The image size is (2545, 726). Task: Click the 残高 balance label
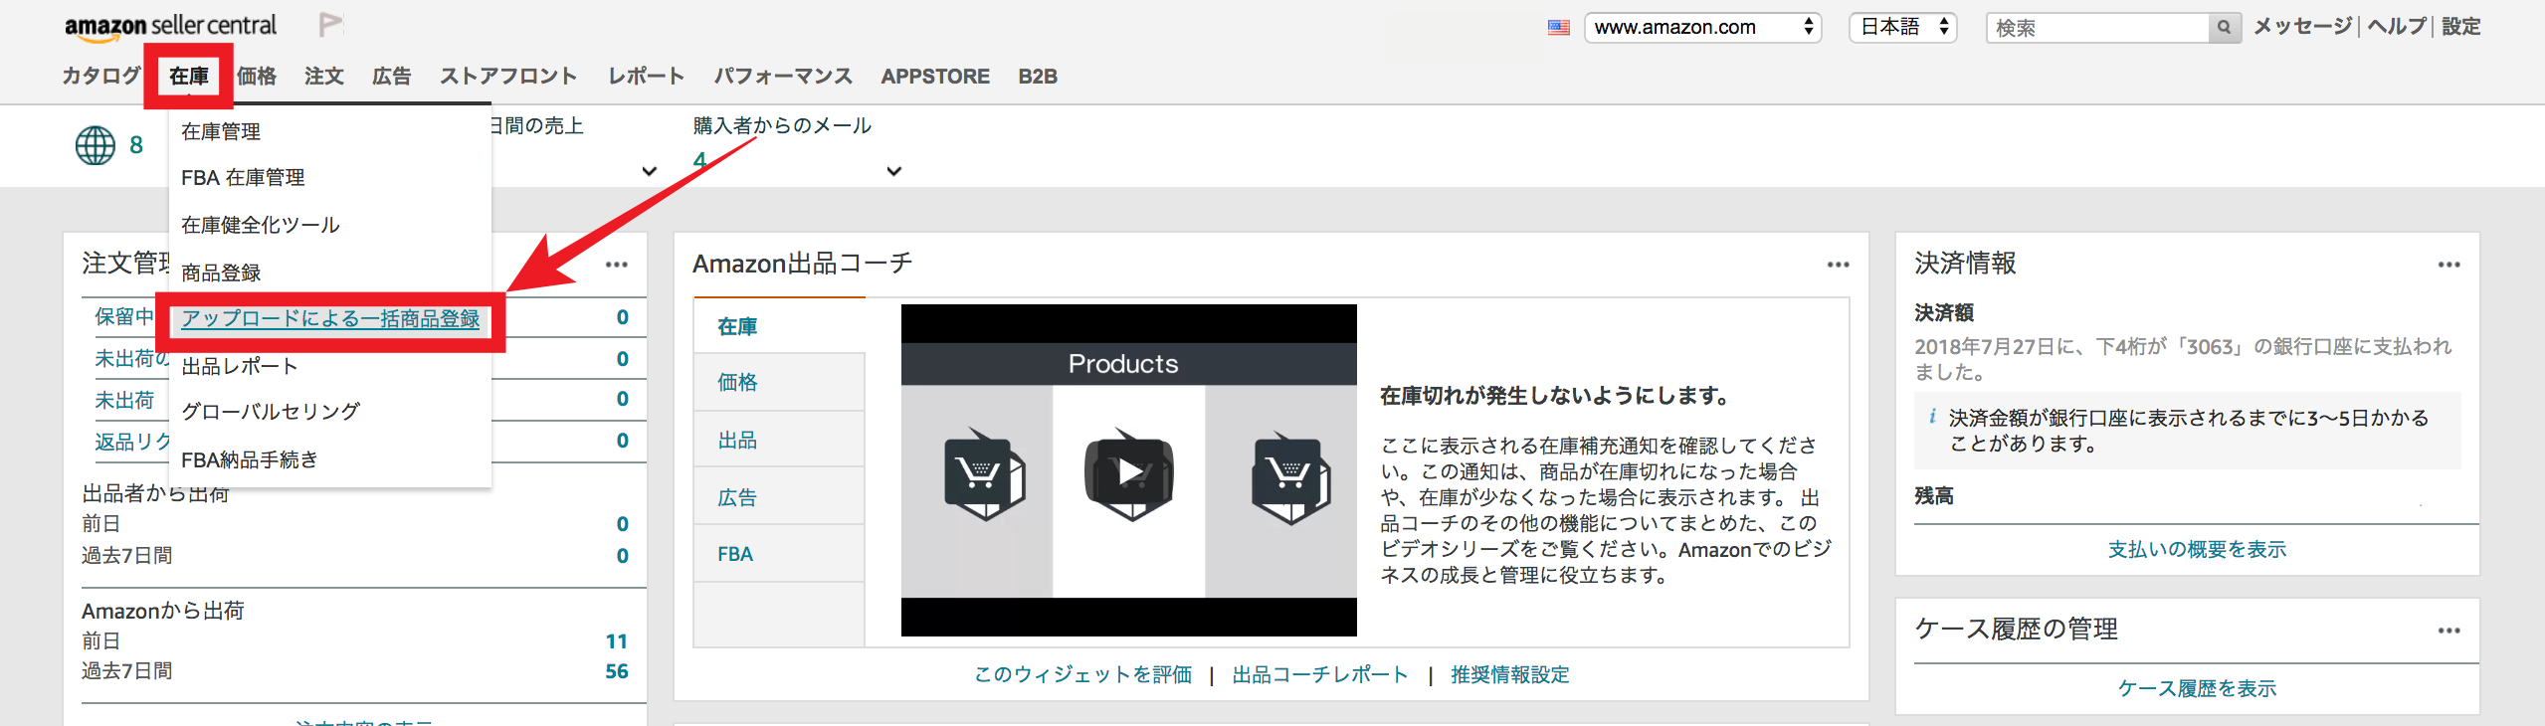[1934, 496]
